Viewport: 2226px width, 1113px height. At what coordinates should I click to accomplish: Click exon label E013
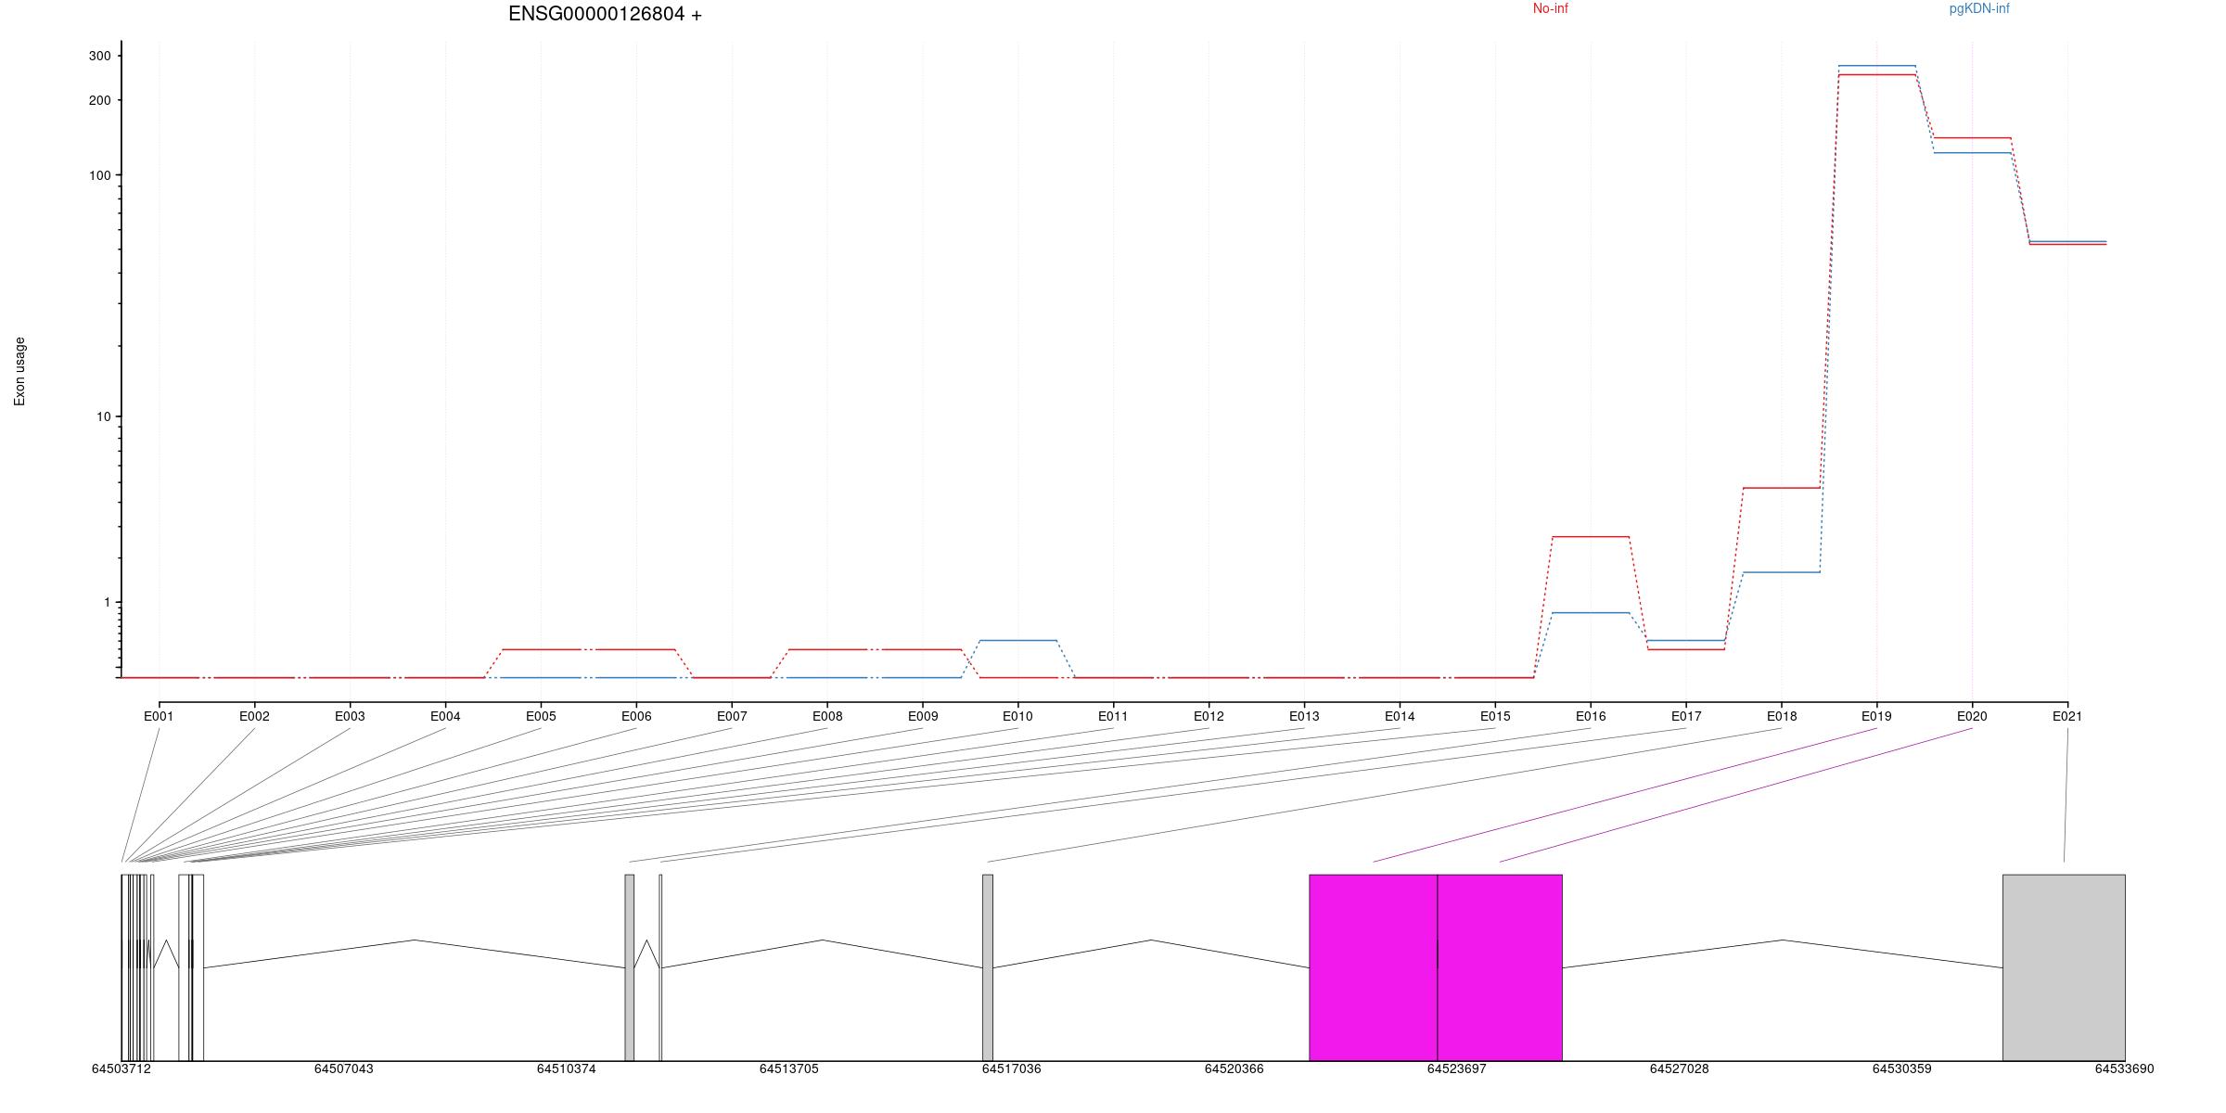click(x=1304, y=716)
